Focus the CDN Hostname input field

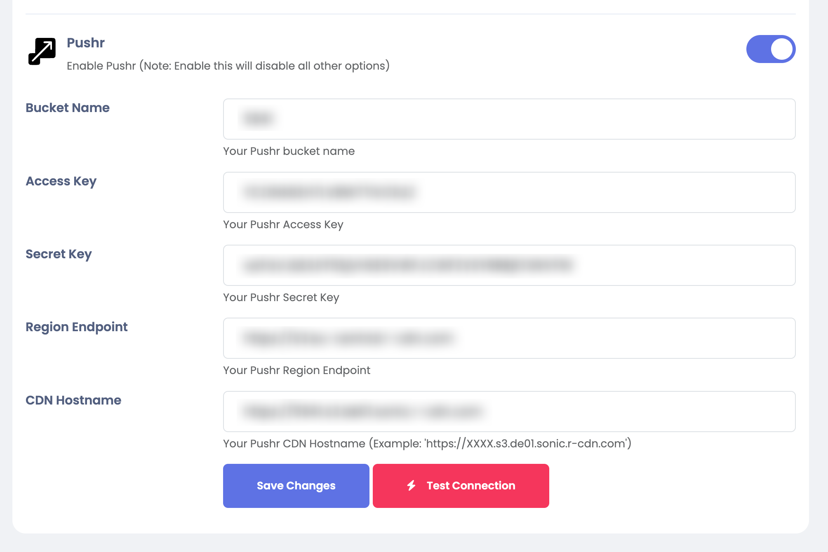click(509, 412)
